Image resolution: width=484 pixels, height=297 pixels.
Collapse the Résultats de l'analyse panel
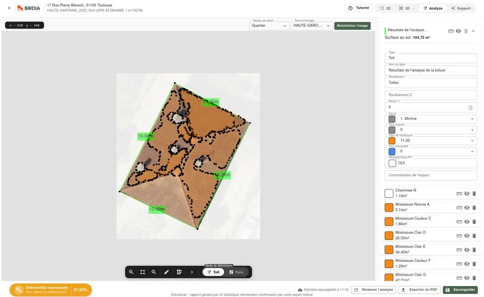tap(473, 31)
